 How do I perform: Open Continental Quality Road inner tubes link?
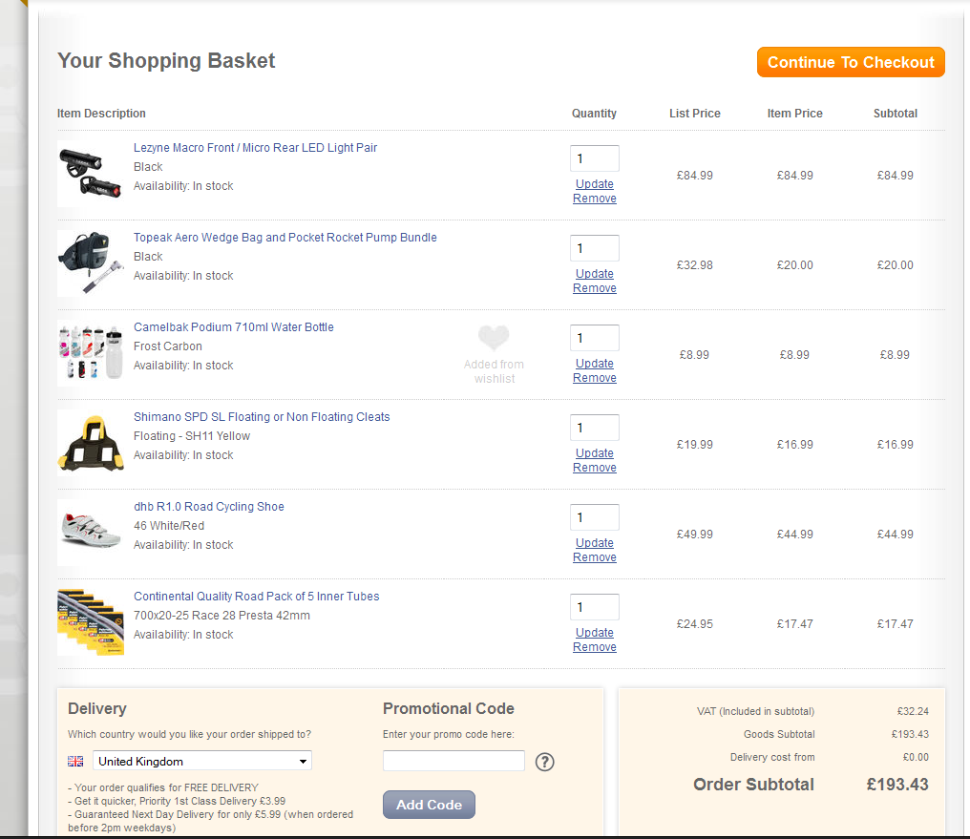(256, 597)
